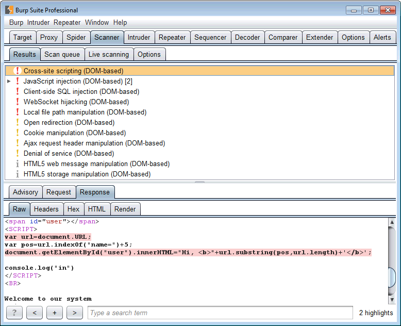Screen dimensions: 401x326
Task: View the issue Request tab
Action: (x=59, y=192)
